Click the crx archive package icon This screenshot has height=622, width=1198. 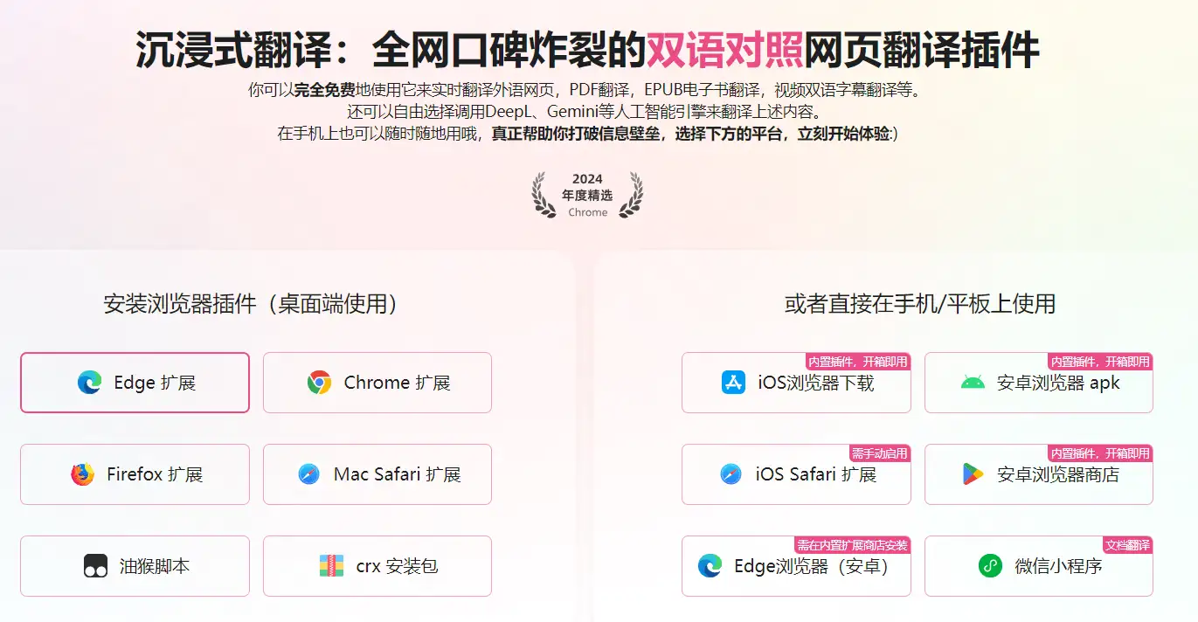(331, 566)
